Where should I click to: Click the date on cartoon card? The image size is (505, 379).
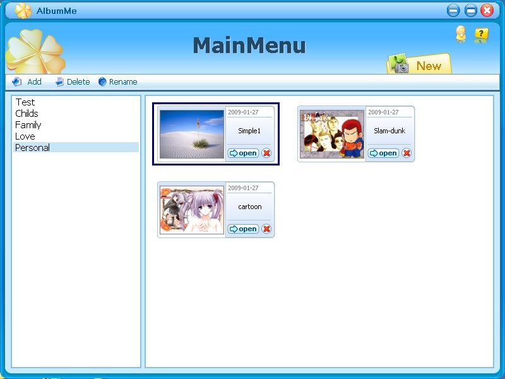(243, 188)
